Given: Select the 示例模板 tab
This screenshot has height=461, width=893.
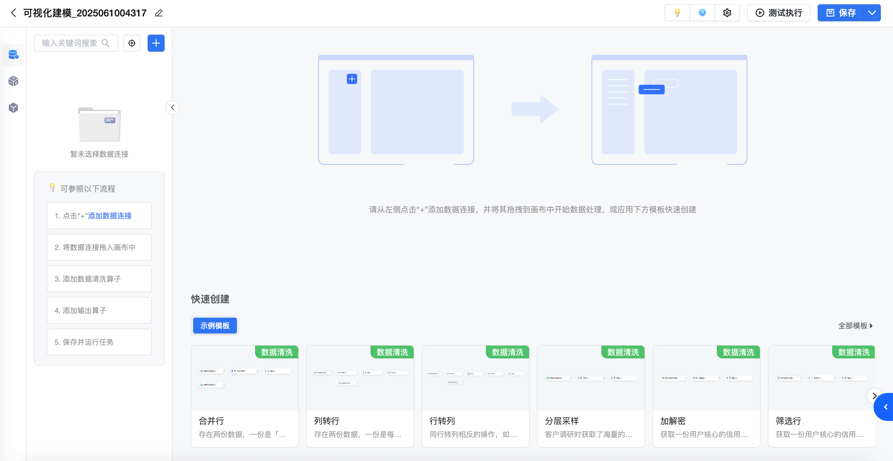Looking at the screenshot, I should point(214,326).
